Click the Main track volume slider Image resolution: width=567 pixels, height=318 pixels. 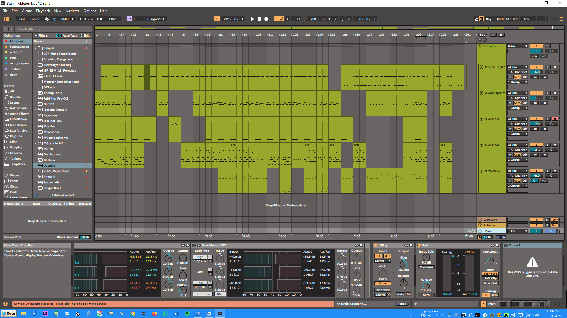[537, 231]
